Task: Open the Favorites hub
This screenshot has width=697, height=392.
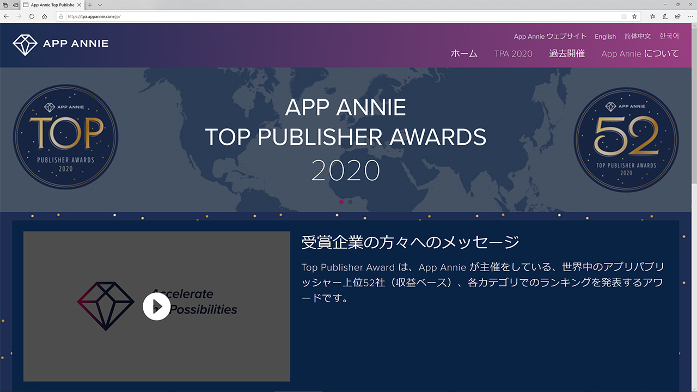Action: click(652, 16)
